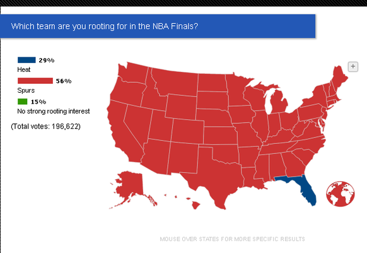This screenshot has height=253, width=367.
Task: Click the Total votes count text
Action: click(x=45, y=126)
